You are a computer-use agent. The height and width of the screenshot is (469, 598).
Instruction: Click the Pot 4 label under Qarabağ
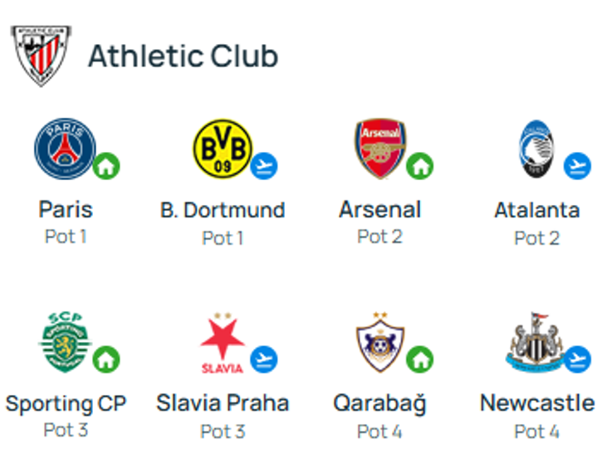380,432
